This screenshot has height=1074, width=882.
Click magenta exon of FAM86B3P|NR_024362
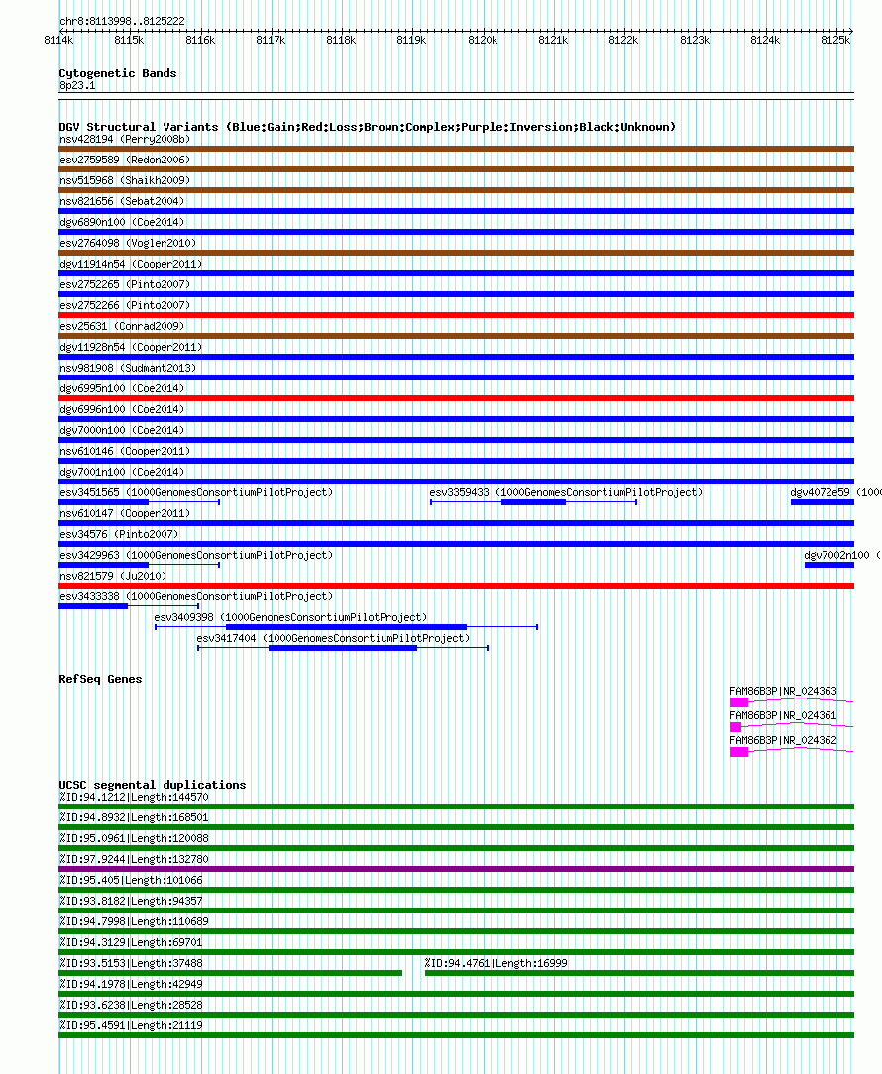(x=738, y=752)
